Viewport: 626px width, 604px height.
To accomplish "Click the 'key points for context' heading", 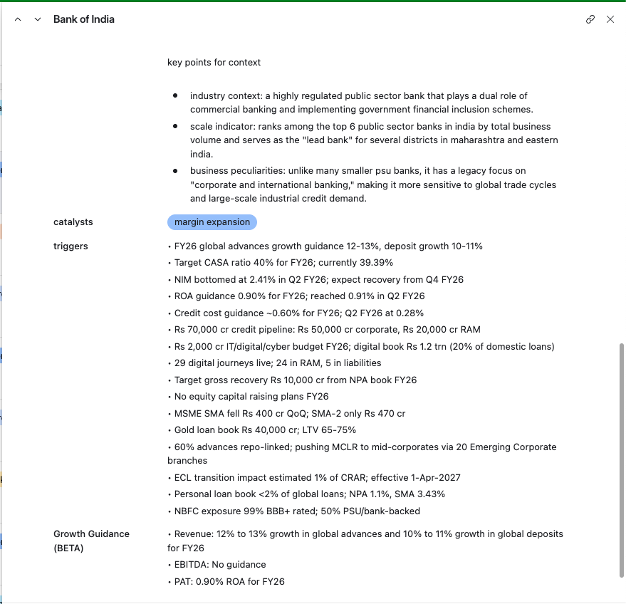I will click(214, 63).
